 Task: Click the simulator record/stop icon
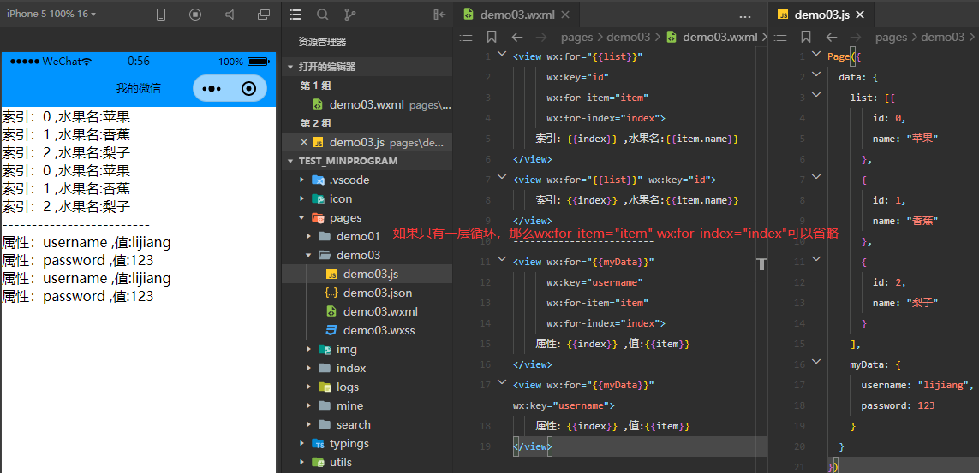pyautogui.click(x=195, y=15)
